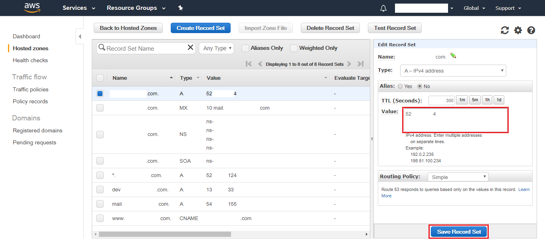Click the pin shortcut icon in navbar
Viewport: 545px width, 242px height.
[x=180, y=8]
